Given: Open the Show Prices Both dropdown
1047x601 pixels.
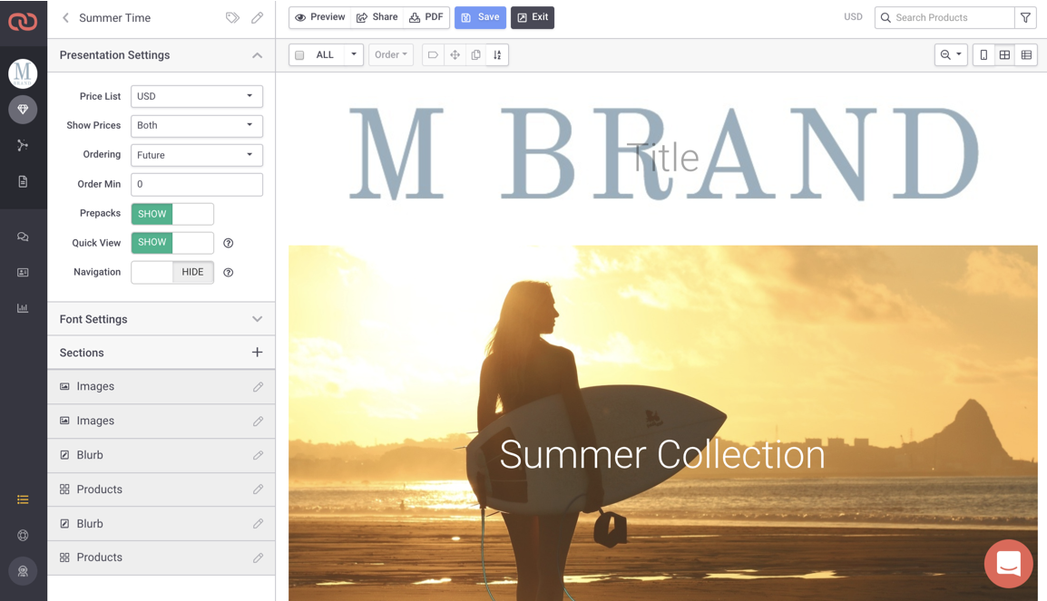Looking at the screenshot, I should [196, 125].
